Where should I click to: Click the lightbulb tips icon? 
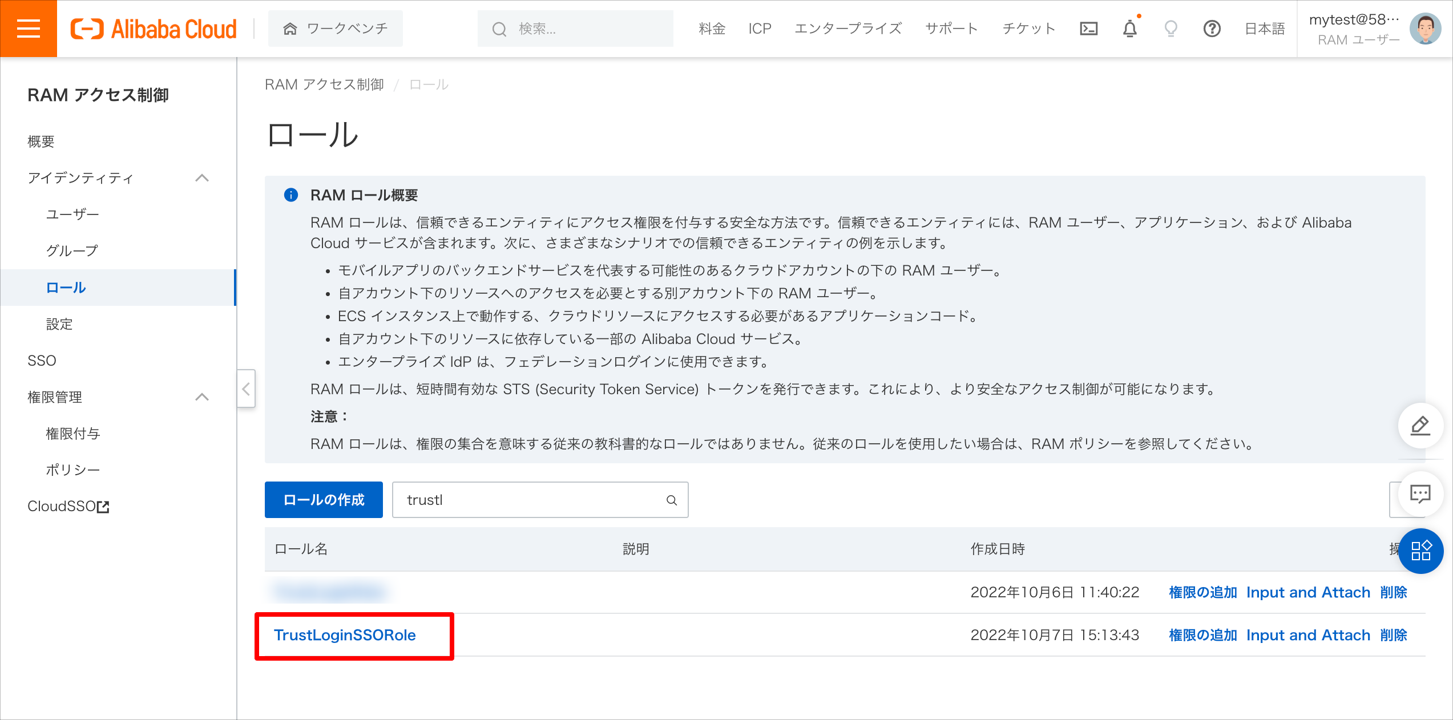[1171, 29]
